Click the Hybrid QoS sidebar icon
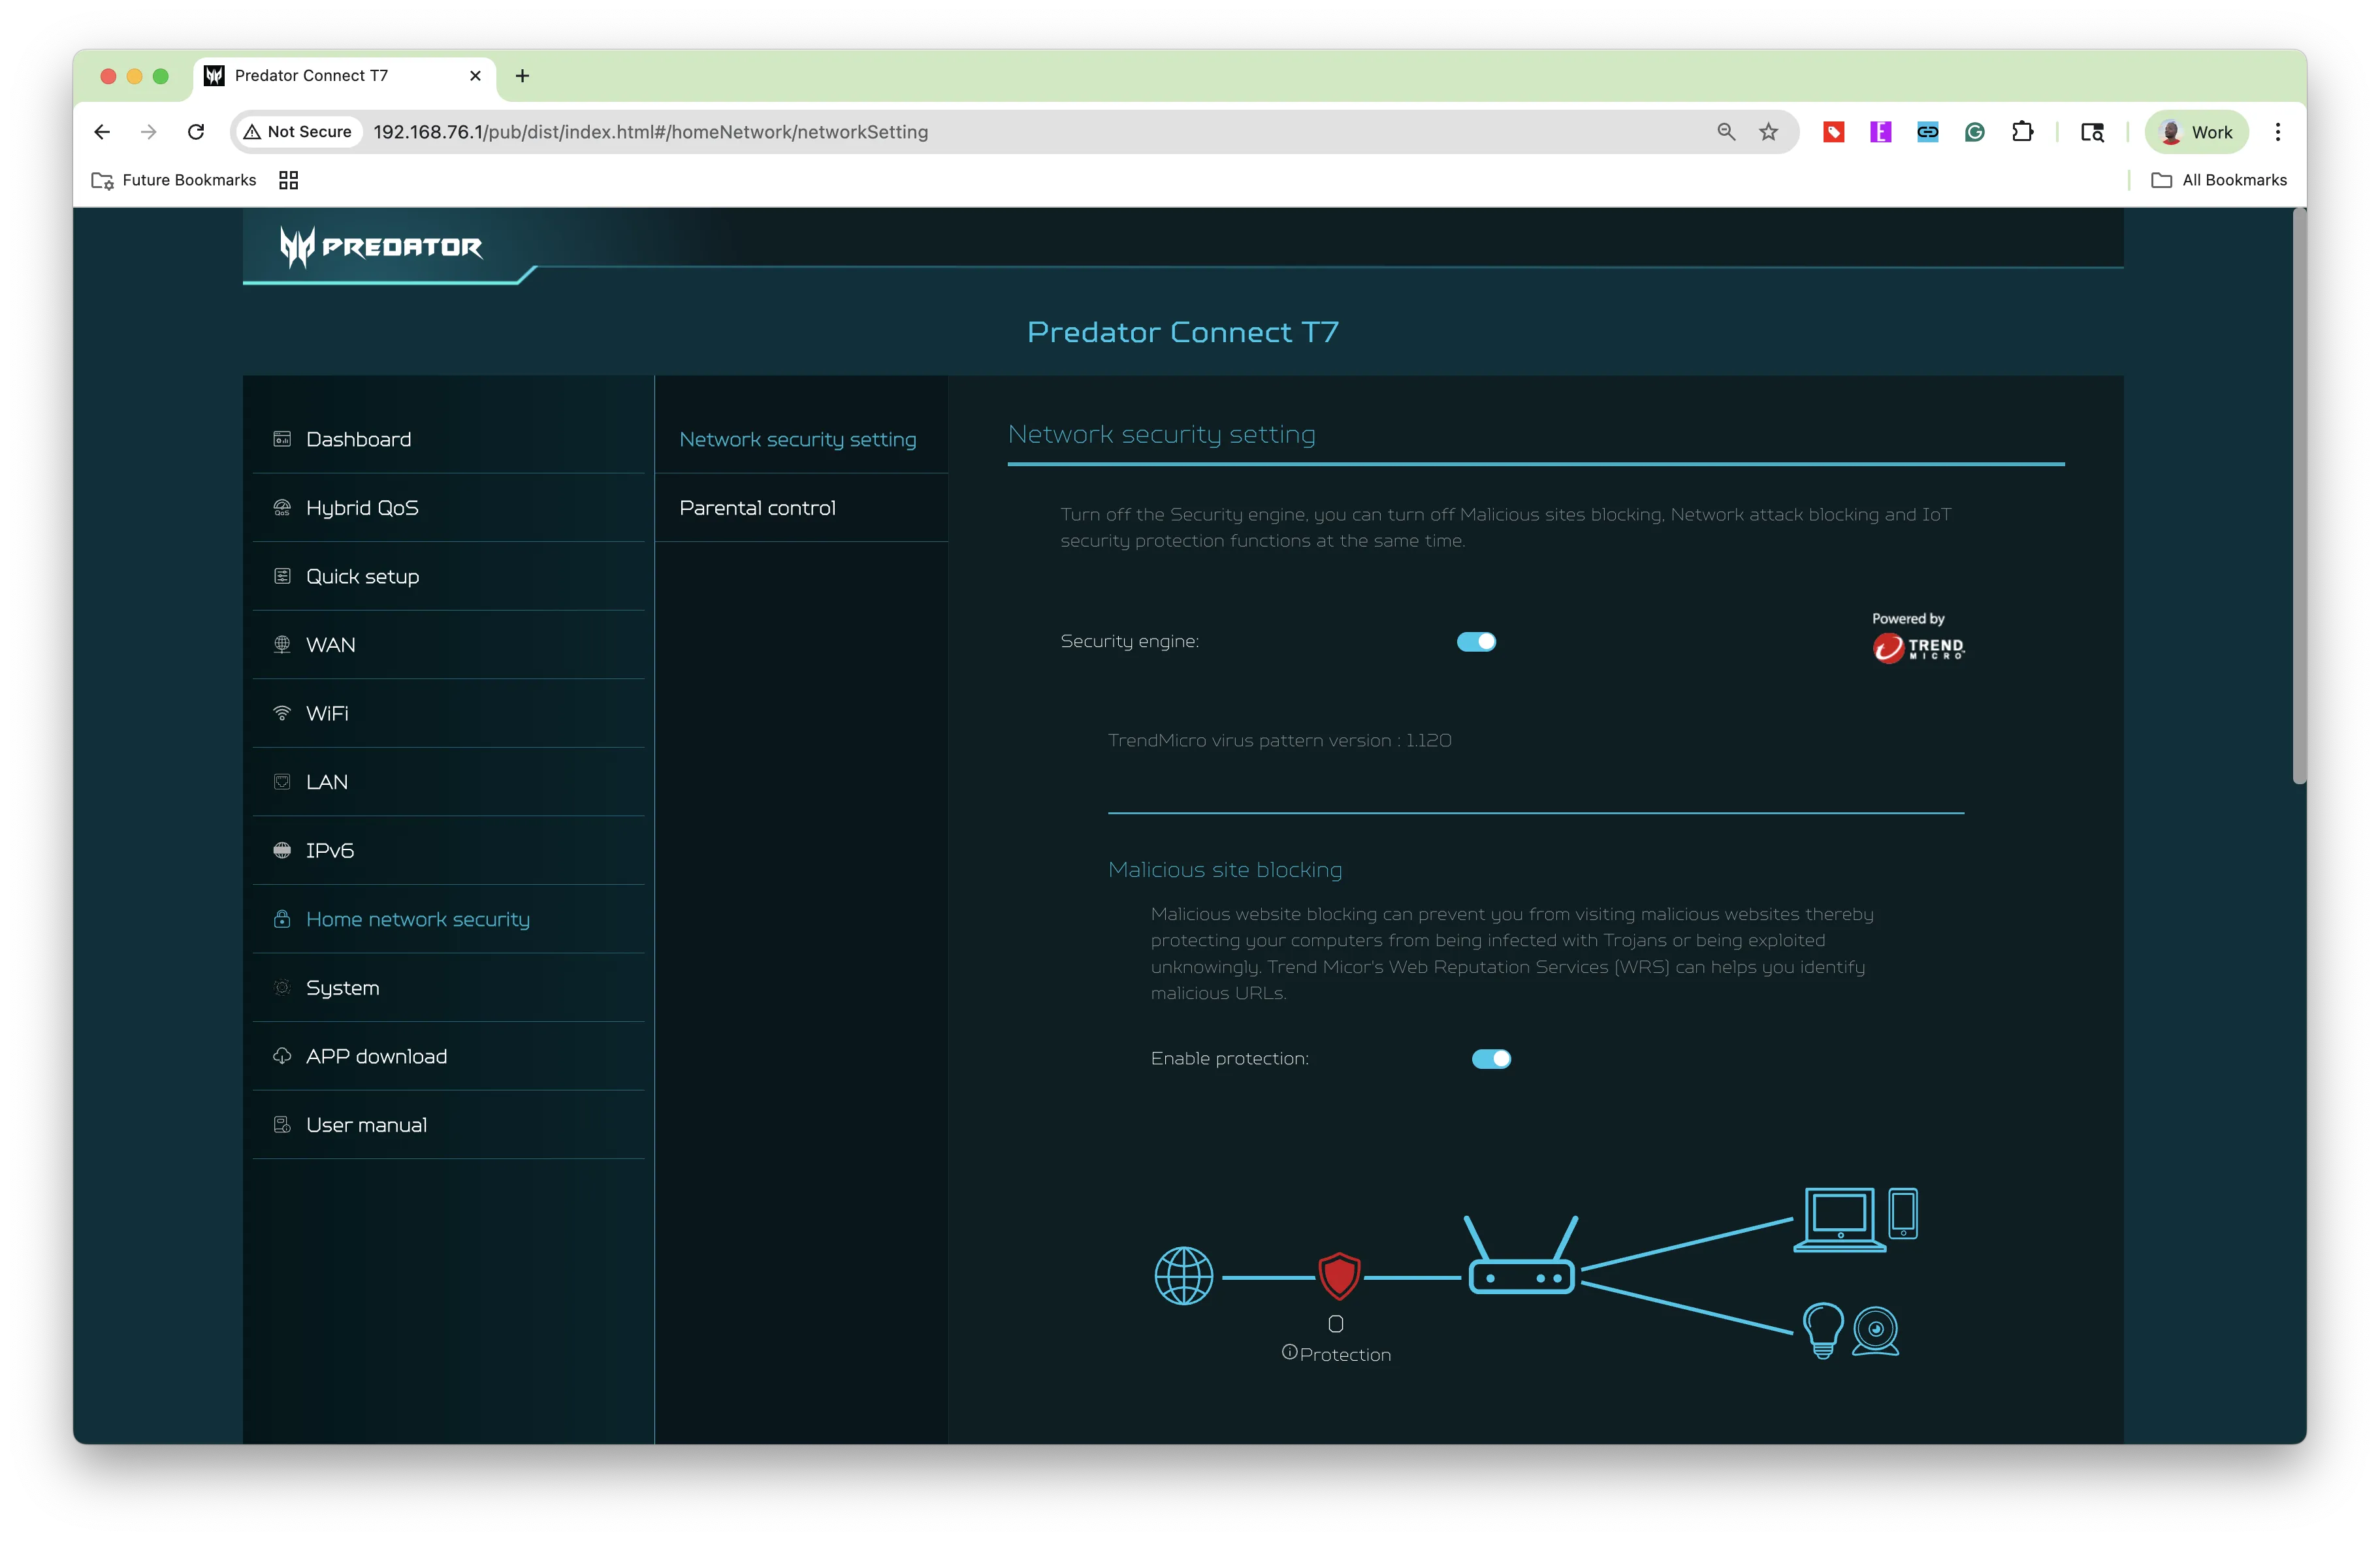 (x=282, y=508)
